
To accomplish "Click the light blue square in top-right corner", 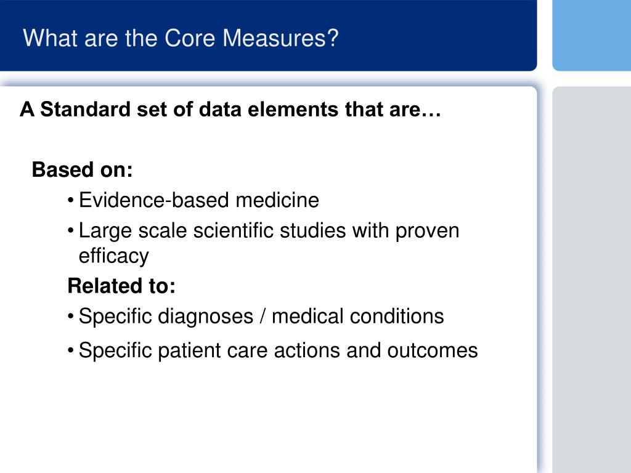I will 592,35.
